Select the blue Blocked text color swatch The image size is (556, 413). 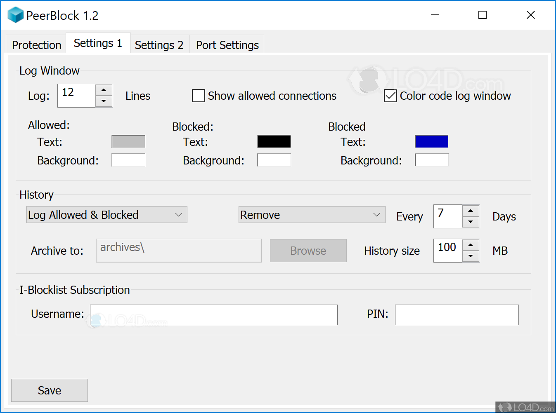click(x=431, y=141)
